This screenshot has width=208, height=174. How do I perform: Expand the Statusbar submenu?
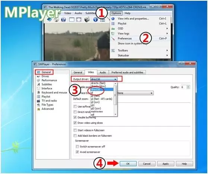pyautogui.click(x=140, y=55)
